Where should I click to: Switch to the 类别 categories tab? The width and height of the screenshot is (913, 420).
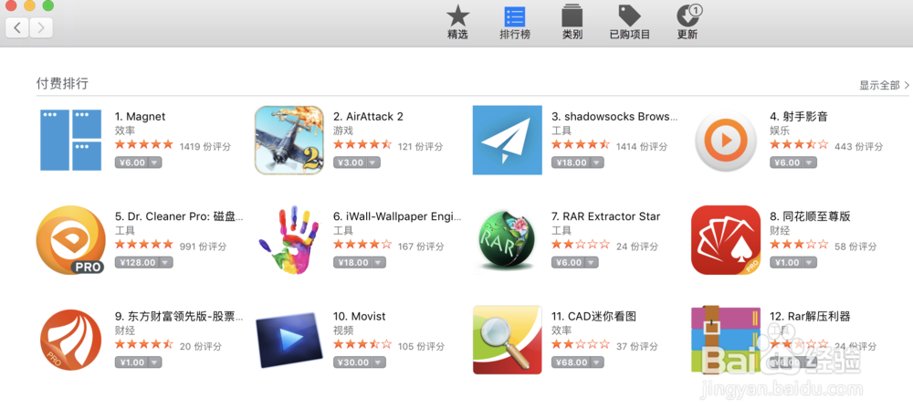pos(572,23)
